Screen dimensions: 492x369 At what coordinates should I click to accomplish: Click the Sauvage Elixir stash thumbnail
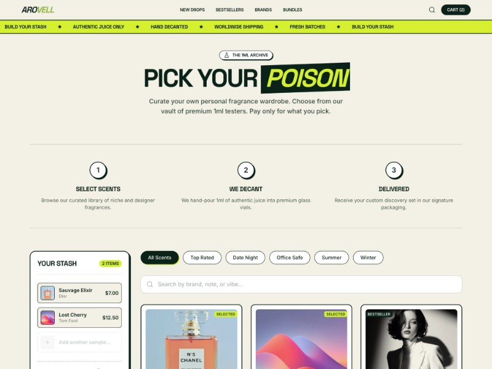(x=47, y=293)
